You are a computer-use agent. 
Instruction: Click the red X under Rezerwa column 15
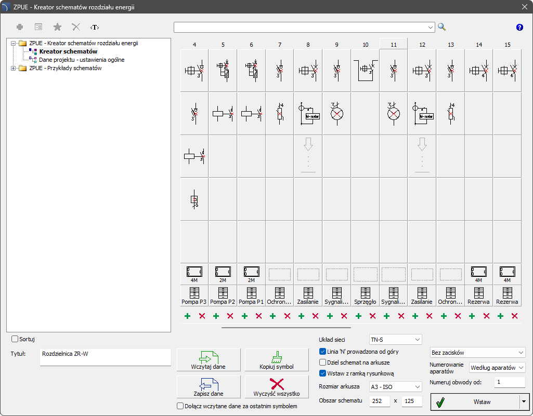(515, 316)
